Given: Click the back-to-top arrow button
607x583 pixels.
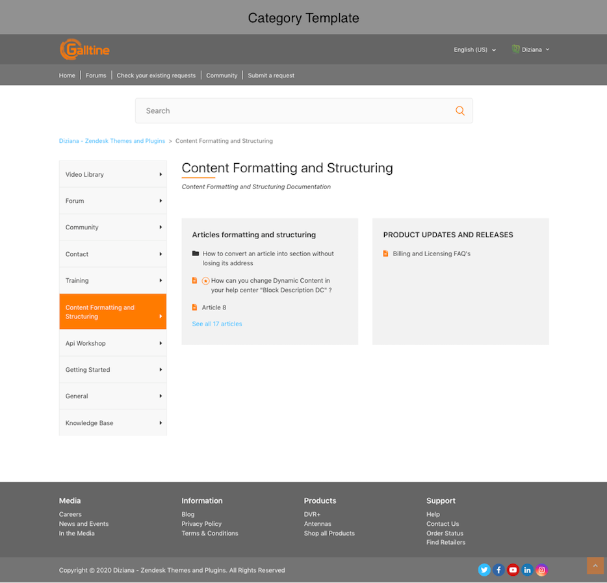Looking at the screenshot, I should coord(595,565).
